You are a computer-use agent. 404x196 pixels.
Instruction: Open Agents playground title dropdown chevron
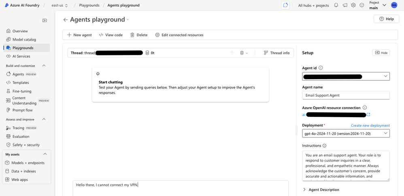pos(128,20)
